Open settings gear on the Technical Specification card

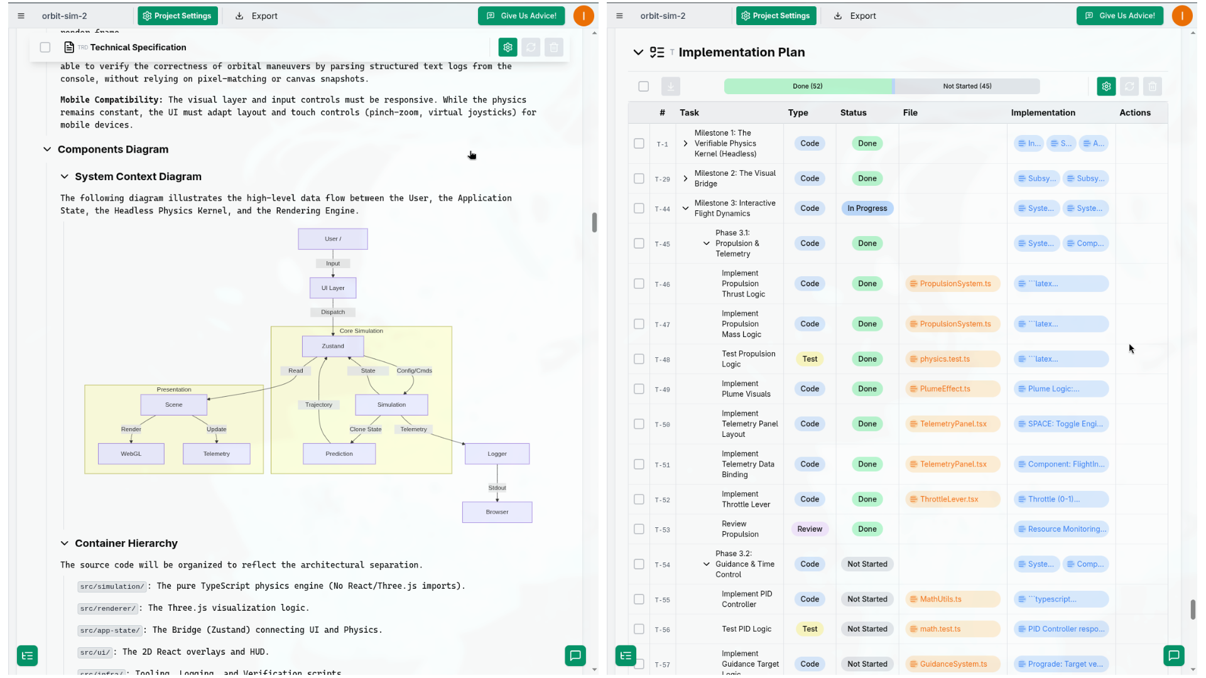(508, 47)
